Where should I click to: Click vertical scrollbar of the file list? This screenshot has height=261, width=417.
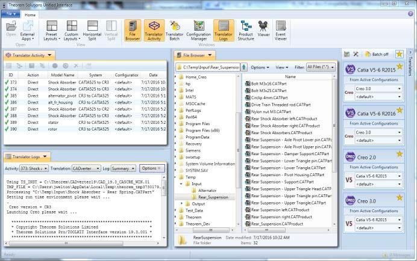coord(334,126)
